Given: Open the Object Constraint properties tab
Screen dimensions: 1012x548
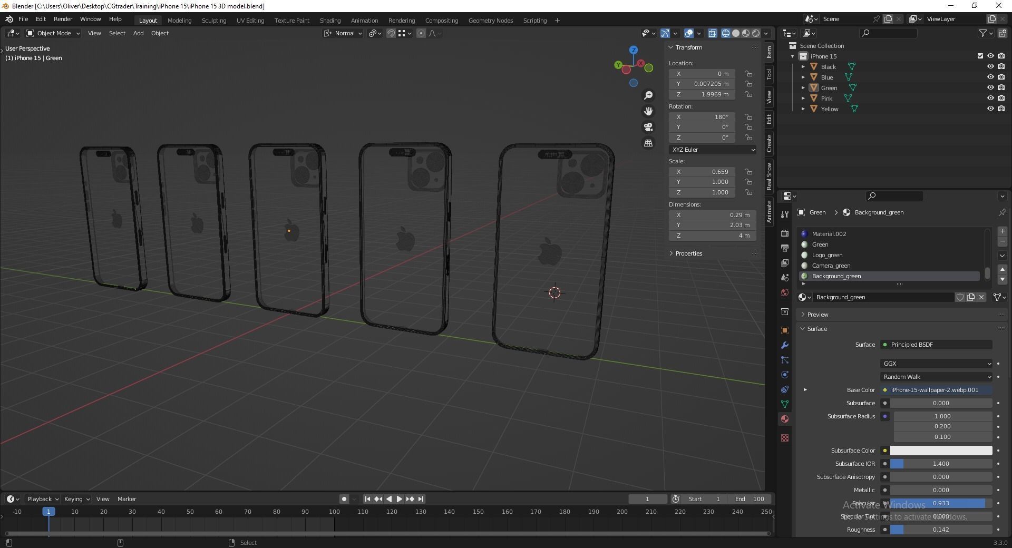Looking at the screenshot, I should (785, 389).
